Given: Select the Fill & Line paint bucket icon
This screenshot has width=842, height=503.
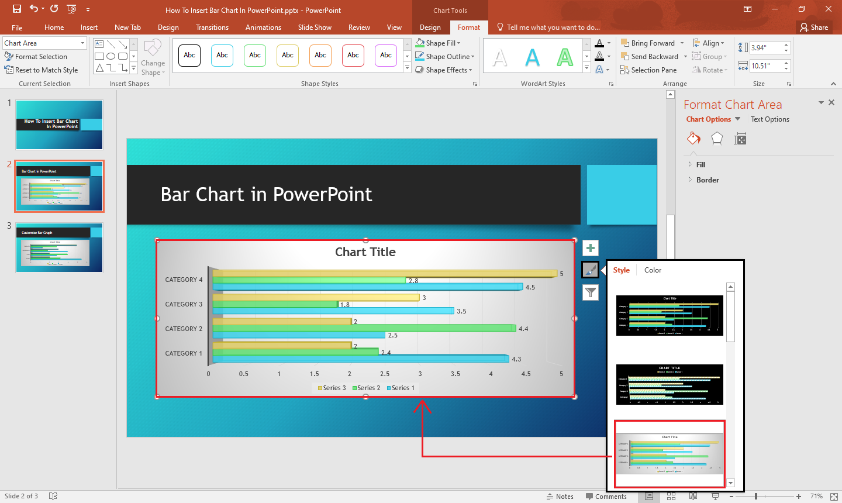Looking at the screenshot, I should point(693,139).
